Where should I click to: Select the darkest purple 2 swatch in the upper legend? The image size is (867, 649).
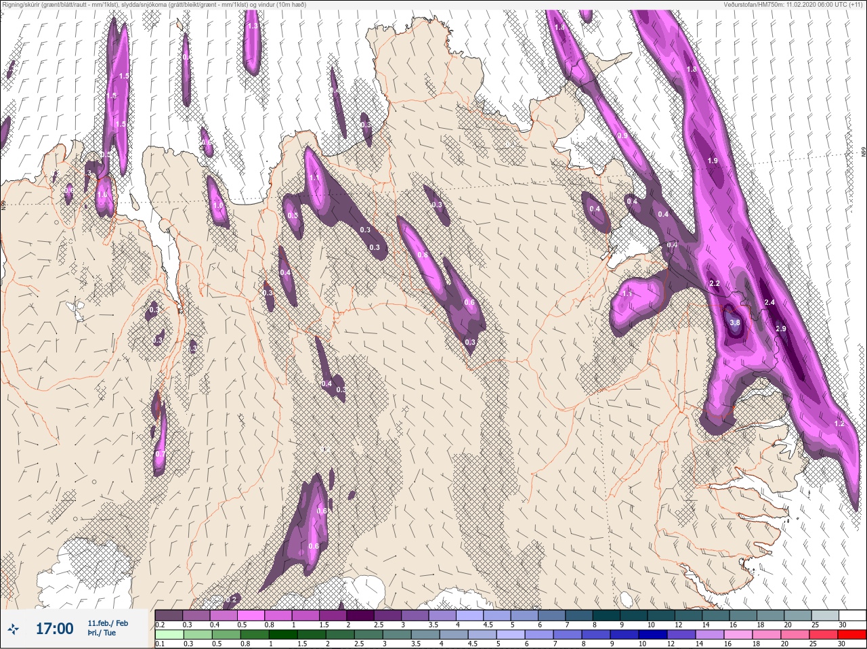click(361, 615)
